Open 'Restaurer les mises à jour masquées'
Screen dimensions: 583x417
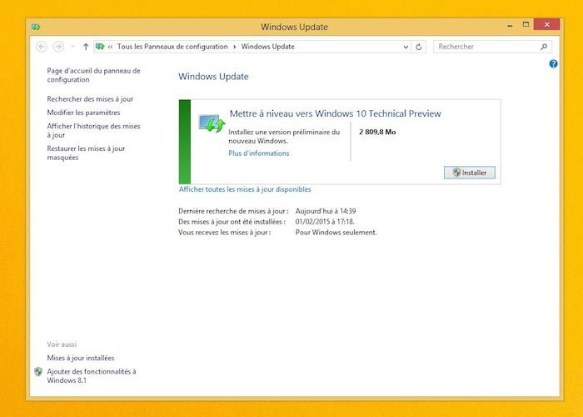pyautogui.click(x=86, y=153)
